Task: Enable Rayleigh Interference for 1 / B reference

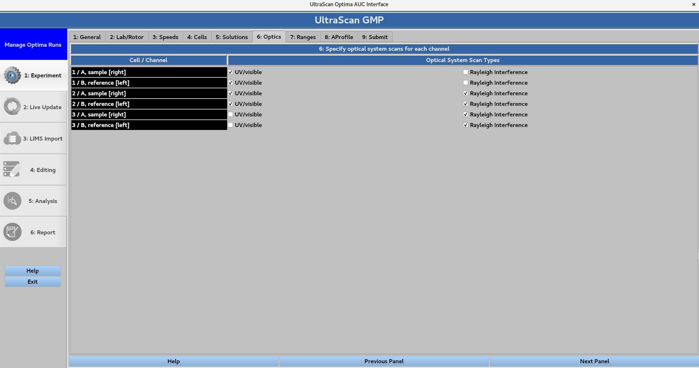Action: click(465, 83)
